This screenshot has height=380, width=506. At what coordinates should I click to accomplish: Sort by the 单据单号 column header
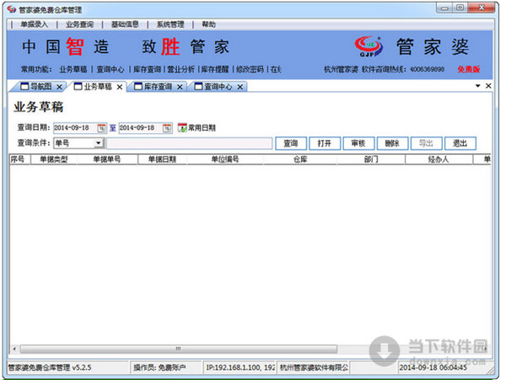107,159
